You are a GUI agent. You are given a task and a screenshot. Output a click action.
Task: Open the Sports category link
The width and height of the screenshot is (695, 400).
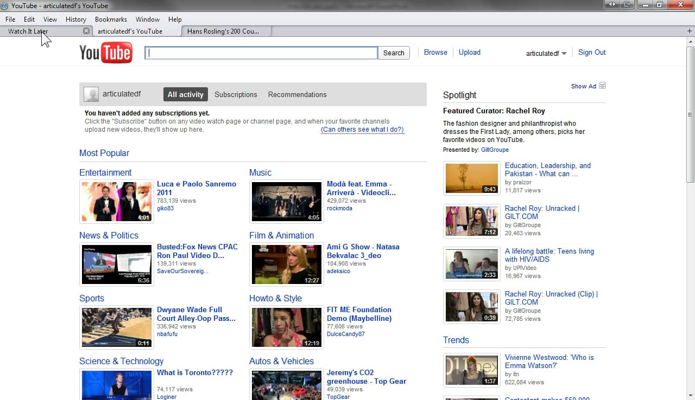click(92, 298)
